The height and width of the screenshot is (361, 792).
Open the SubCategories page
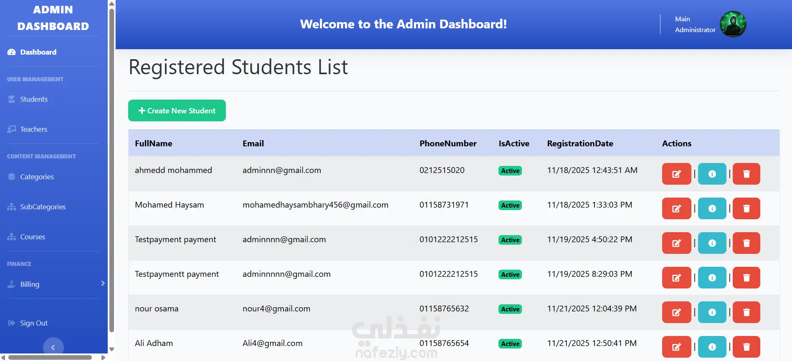[x=43, y=207]
